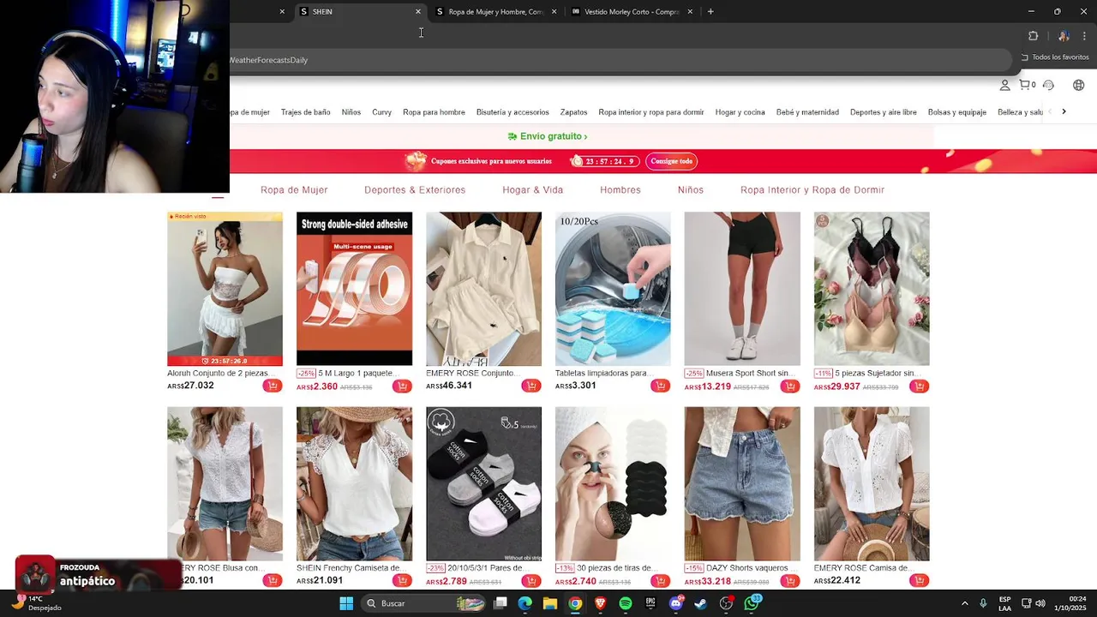This screenshot has height=617, width=1097.
Task: Open Windows Start menu
Action: point(346,603)
